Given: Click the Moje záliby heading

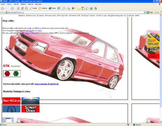Looking at the screenshot, I should [8, 21].
